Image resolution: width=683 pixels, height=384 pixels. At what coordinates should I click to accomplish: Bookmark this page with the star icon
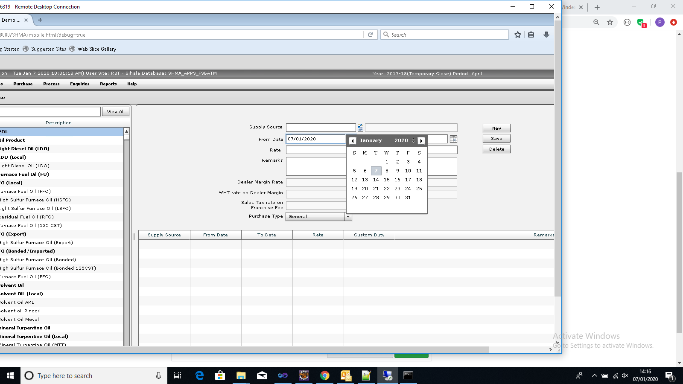coord(518,35)
